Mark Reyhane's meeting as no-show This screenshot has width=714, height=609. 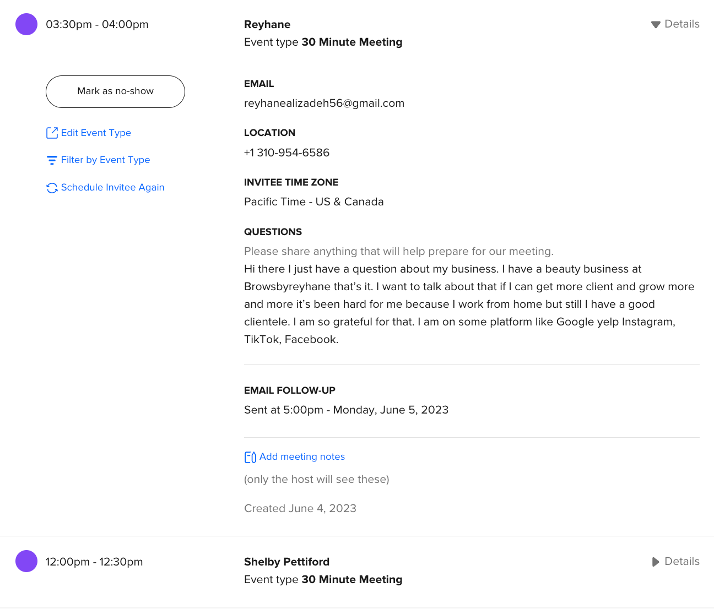click(x=115, y=91)
